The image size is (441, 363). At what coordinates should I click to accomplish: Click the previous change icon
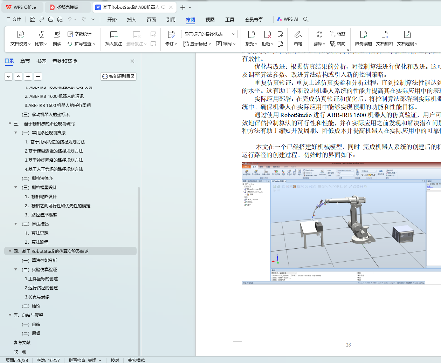tap(280, 34)
